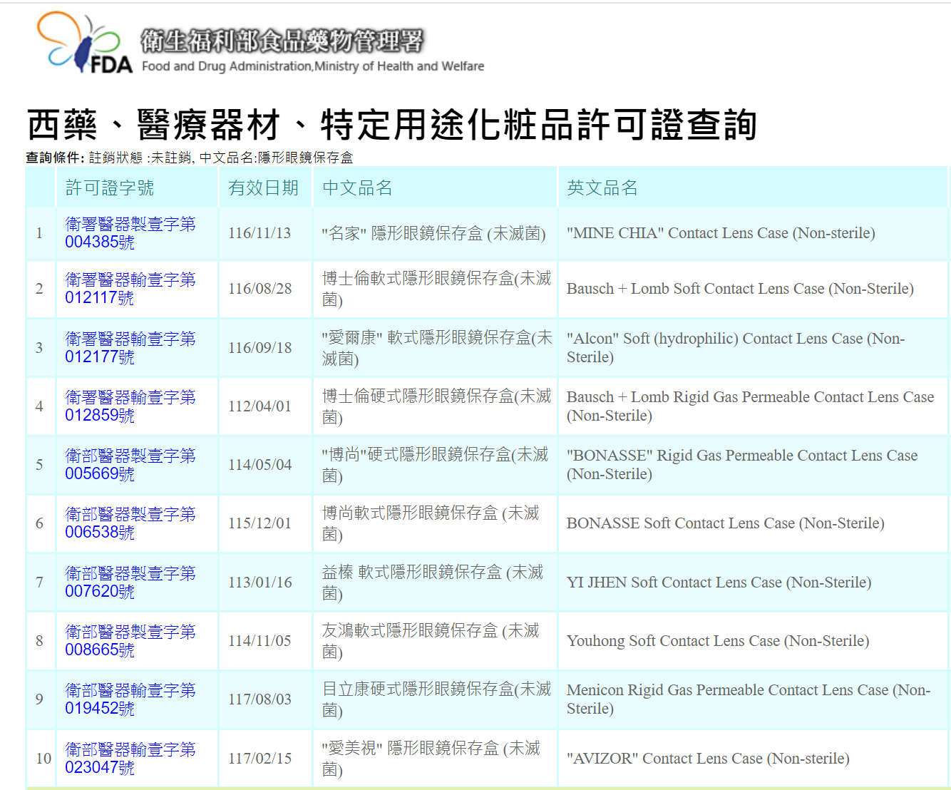Viewport: 951px width, 790px height.
Task: Select expiry date 113/01/16
Action: 260,583
